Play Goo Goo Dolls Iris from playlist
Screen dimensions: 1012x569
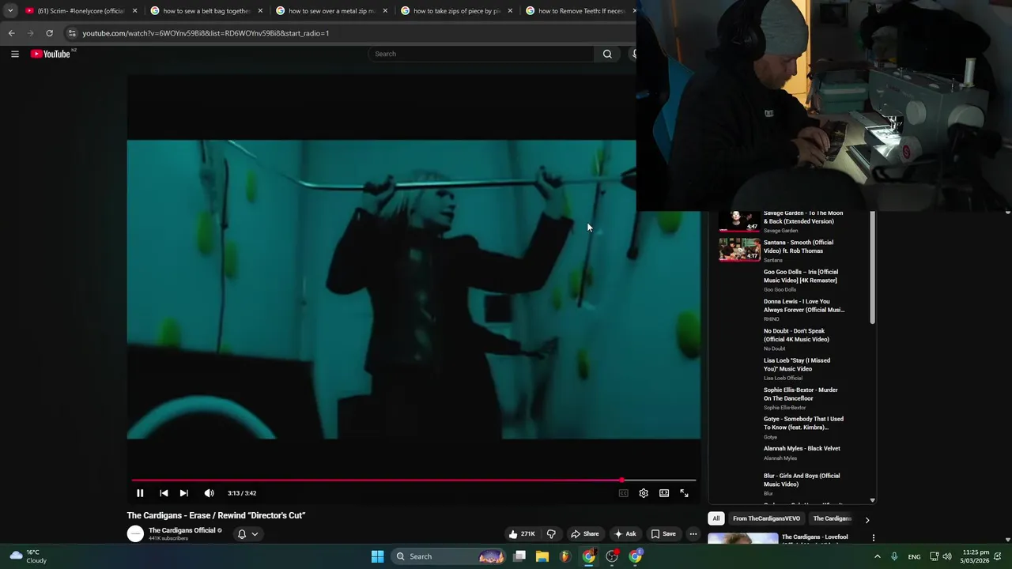pyautogui.click(x=800, y=276)
